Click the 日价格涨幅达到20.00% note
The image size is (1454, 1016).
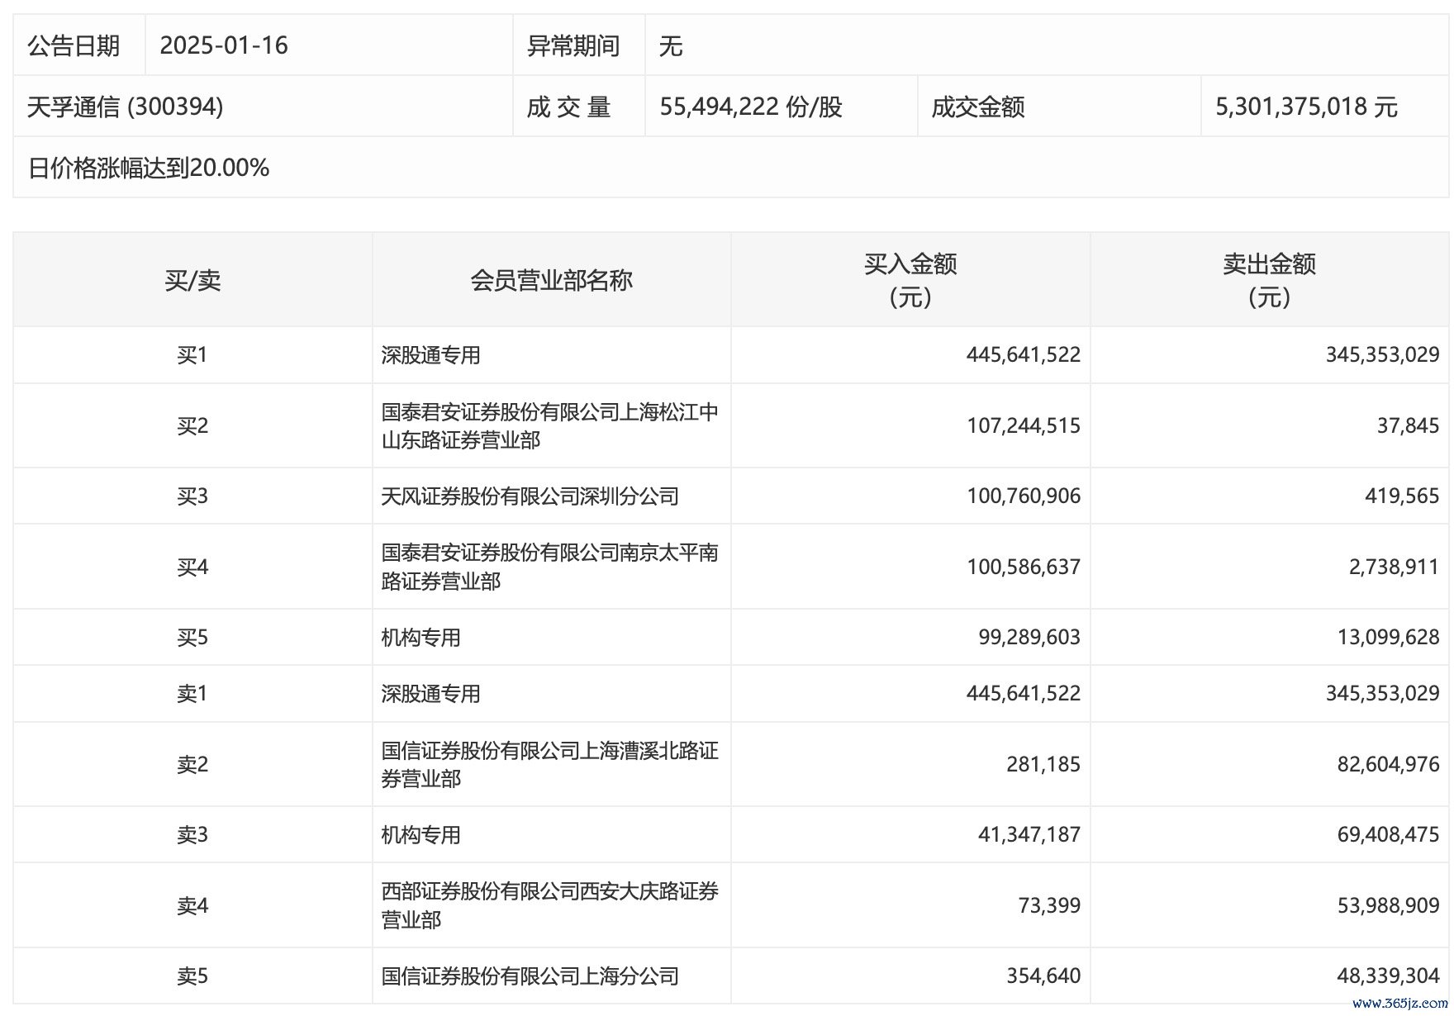click(x=149, y=168)
